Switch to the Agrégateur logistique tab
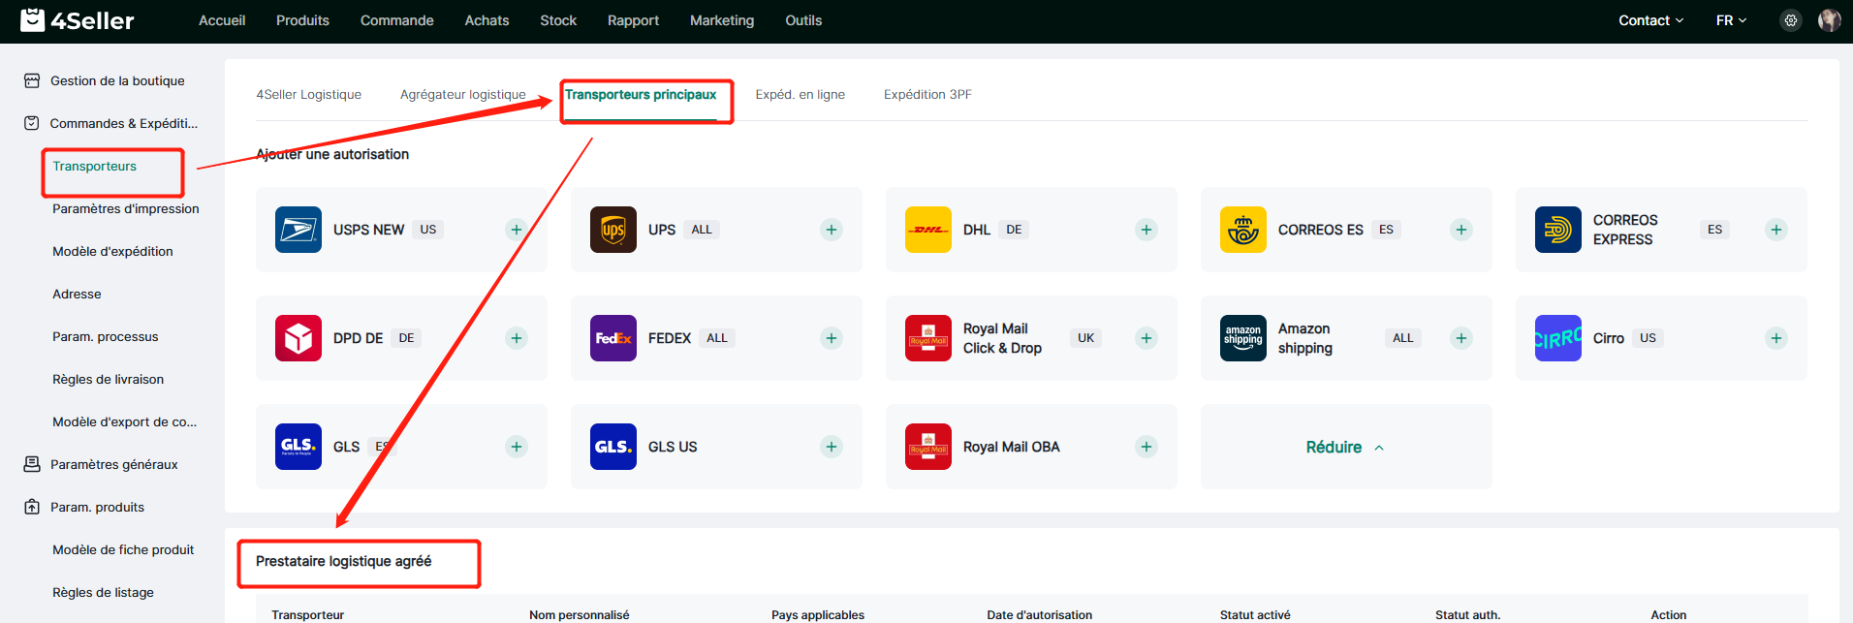Image resolution: width=1853 pixels, height=623 pixels. click(x=462, y=95)
